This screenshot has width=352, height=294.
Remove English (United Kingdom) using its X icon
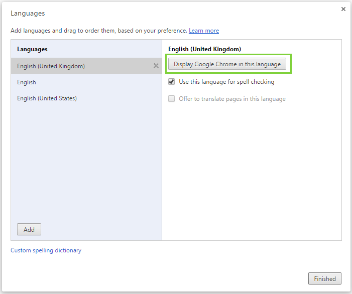156,66
